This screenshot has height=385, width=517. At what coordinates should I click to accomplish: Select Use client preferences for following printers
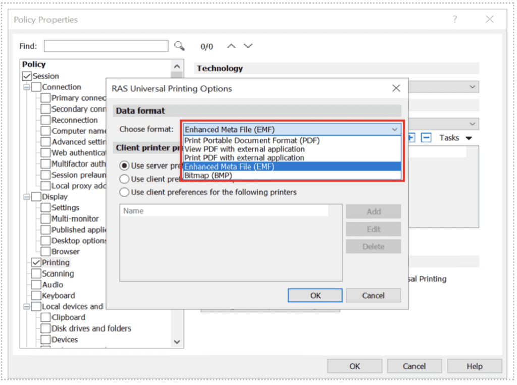click(x=124, y=192)
